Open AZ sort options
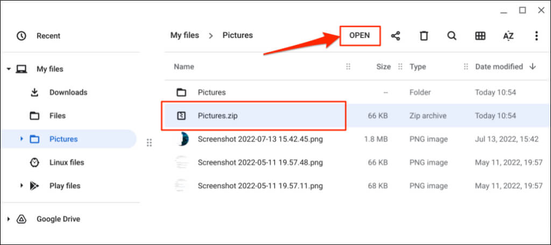The image size is (551, 245). [x=508, y=36]
